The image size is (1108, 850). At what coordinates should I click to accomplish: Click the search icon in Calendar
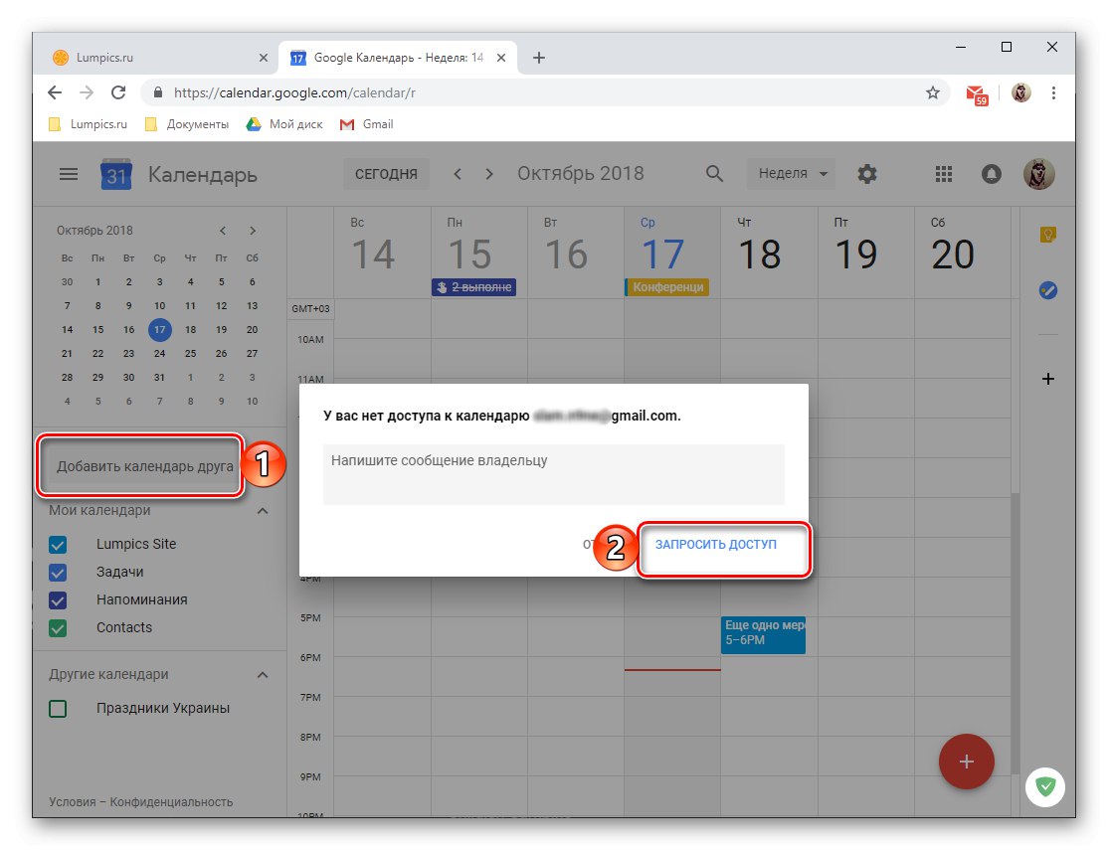[714, 173]
